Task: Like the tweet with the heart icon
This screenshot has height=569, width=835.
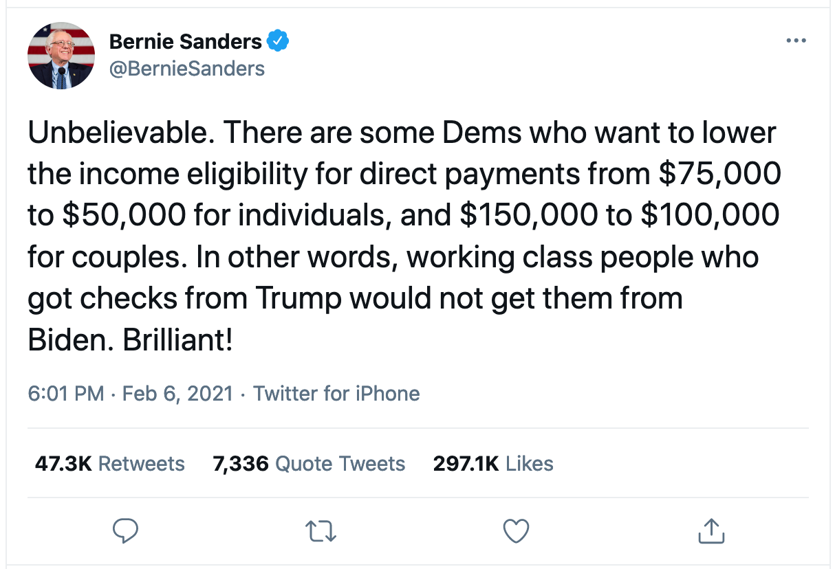Action: 516,530
